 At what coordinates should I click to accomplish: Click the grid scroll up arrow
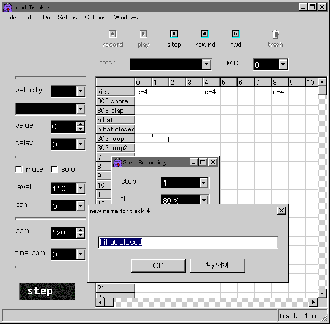322,82
